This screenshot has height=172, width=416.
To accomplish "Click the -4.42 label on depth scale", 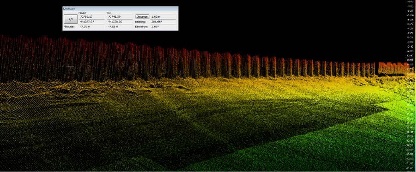I will (x=410, y=2).
